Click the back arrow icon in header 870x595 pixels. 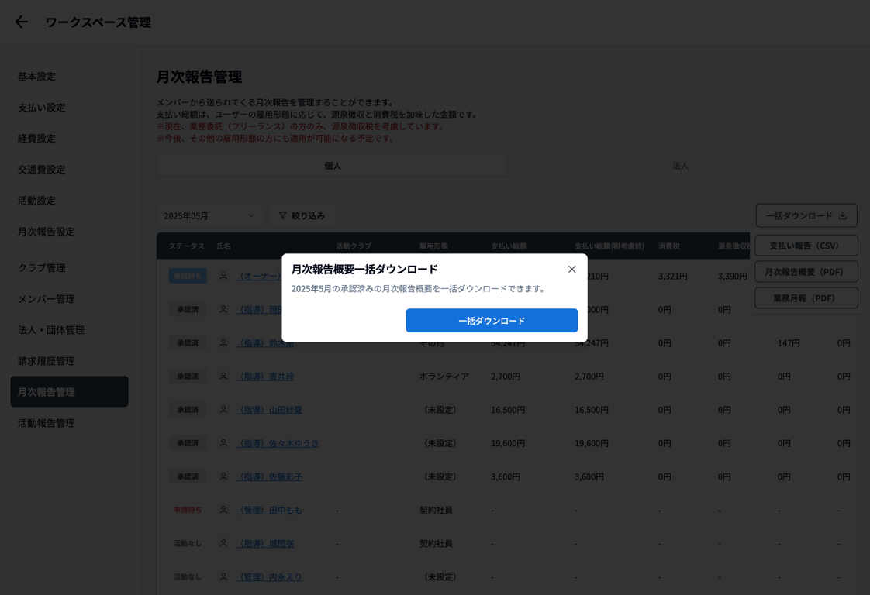[x=21, y=22]
